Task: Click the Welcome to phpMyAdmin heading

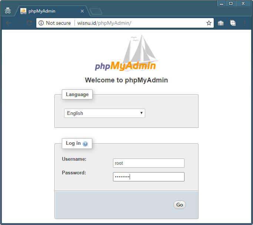Action: (x=126, y=80)
